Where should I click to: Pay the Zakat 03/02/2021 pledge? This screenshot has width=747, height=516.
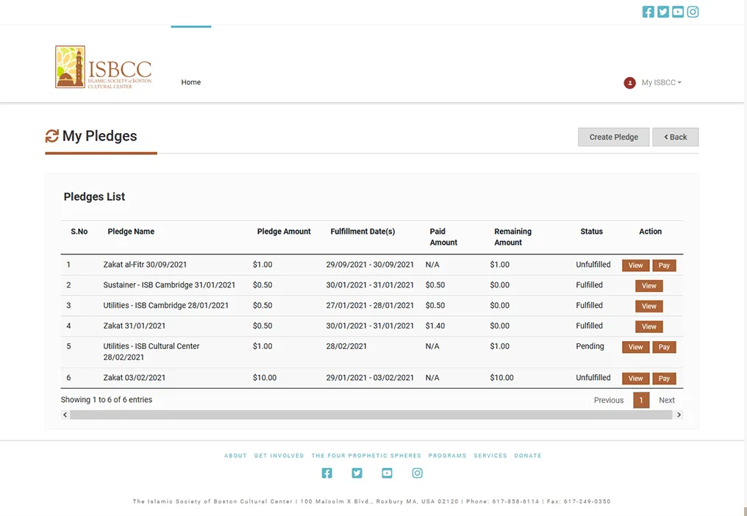point(664,379)
